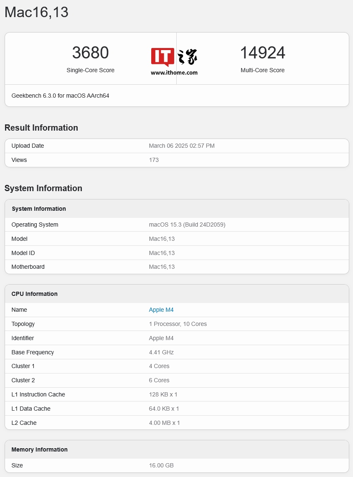Select the 14924 multi-core score
This screenshot has width=353, height=477.
click(x=262, y=53)
